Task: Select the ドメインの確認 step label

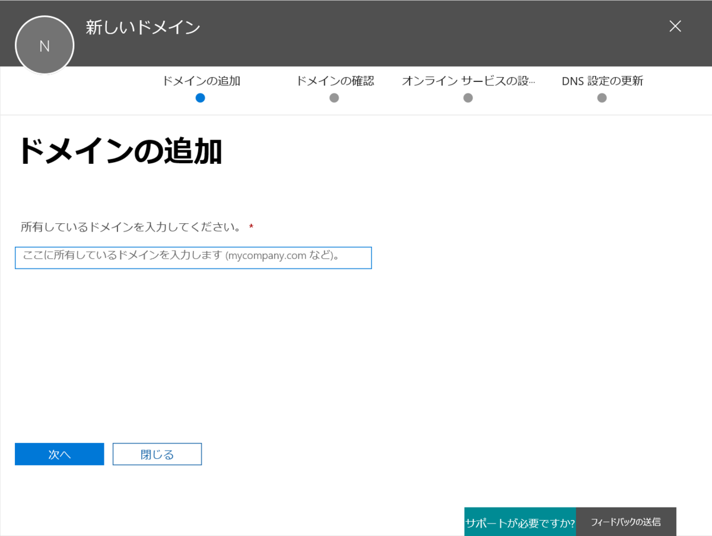Action: click(x=334, y=81)
